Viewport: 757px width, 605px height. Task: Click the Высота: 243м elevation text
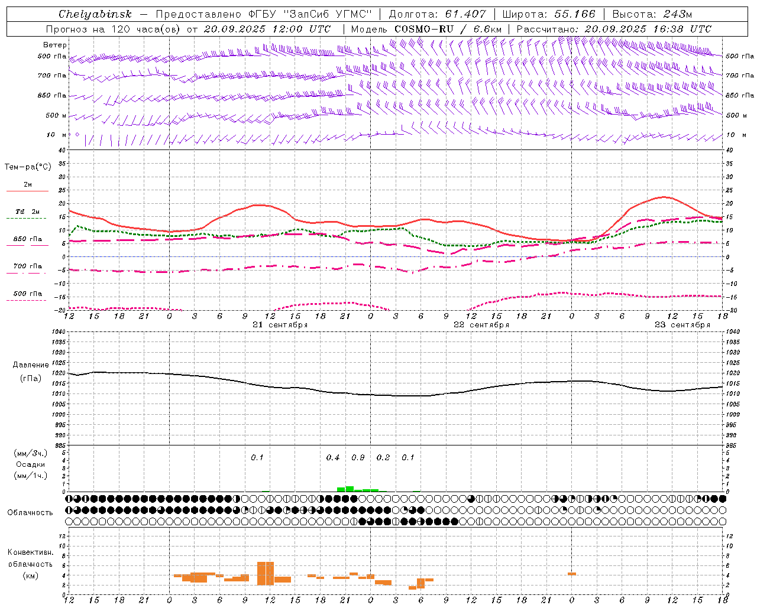coord(652,14)
